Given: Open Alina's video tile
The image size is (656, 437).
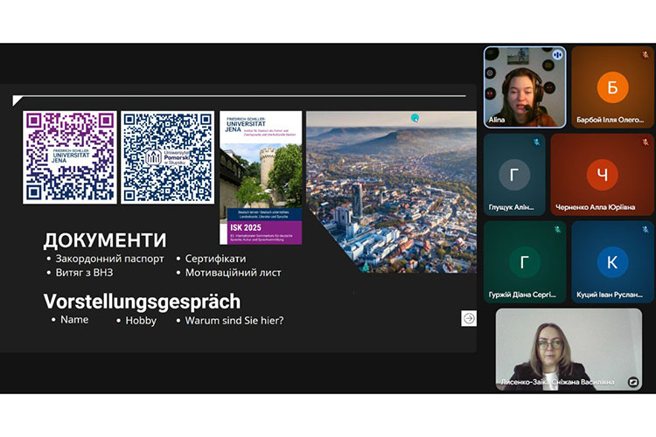Looking at the screenshot, I should click(x=524, y=87).
